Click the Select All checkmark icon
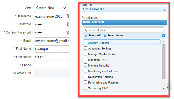 click(86, 36)
